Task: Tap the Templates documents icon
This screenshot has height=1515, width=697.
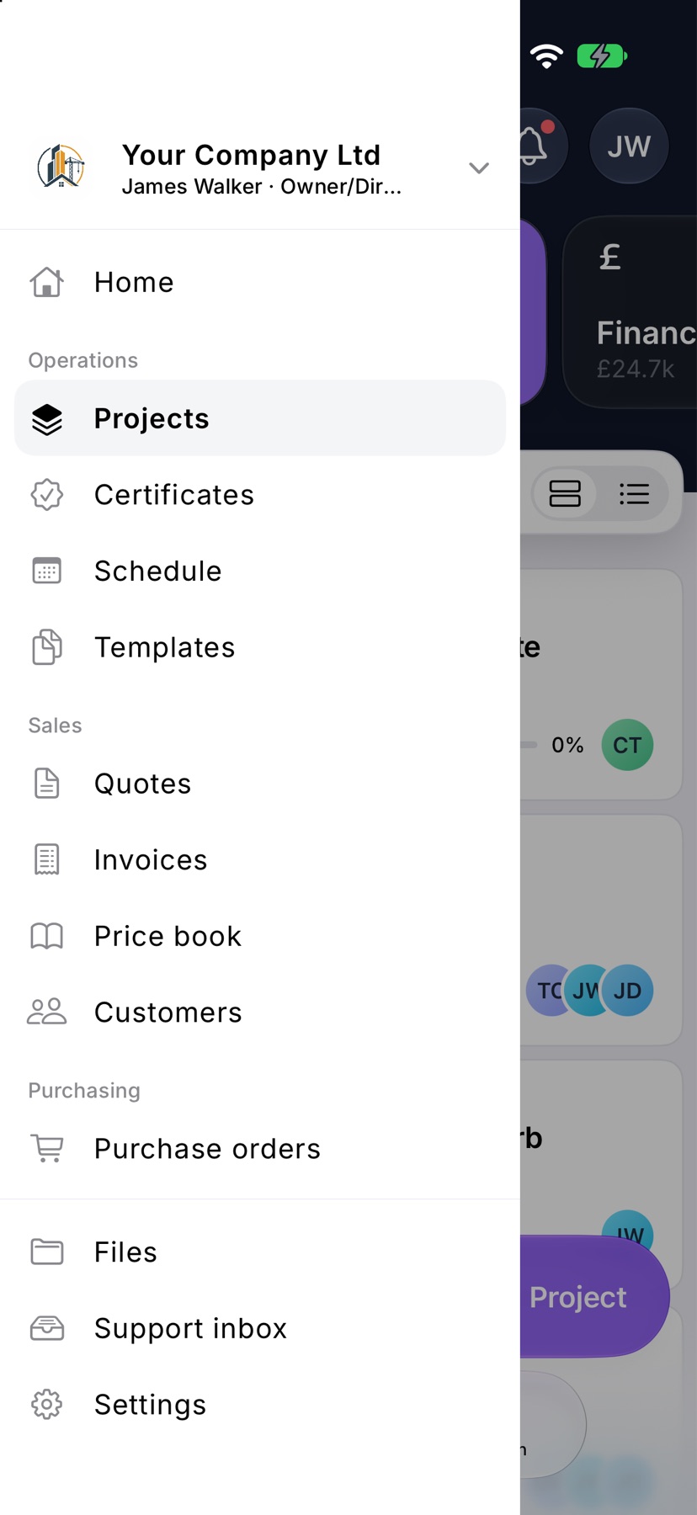Action: (47, 647)
